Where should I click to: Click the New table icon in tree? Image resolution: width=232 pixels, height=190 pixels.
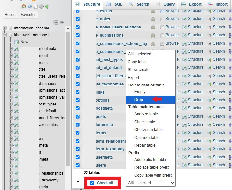[x=17, y=42]
